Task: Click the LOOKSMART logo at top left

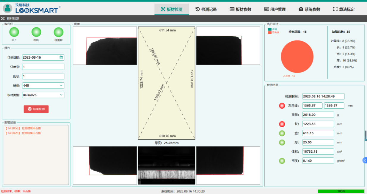Action: [31, 8]
